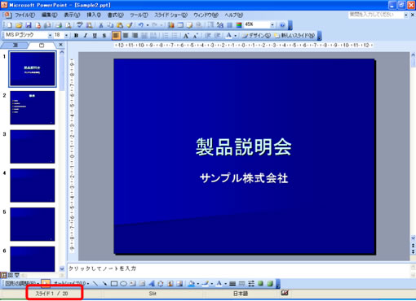Open the 挿入 (Insert) menu
Screen dimensions: 416x301
click(x=94, y=15)
